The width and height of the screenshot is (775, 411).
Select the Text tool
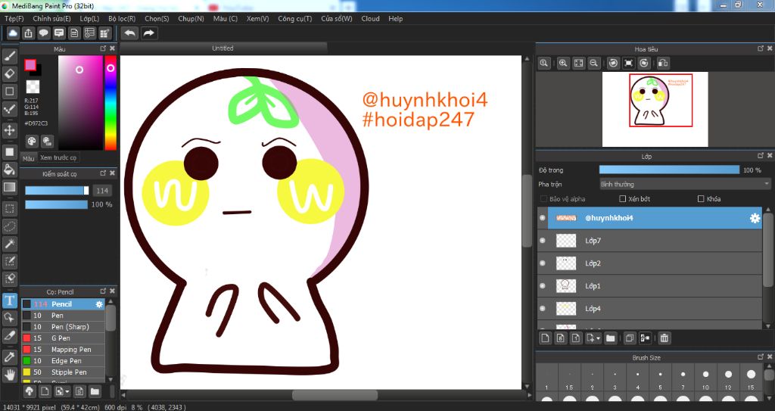click(x=9, y=300)
